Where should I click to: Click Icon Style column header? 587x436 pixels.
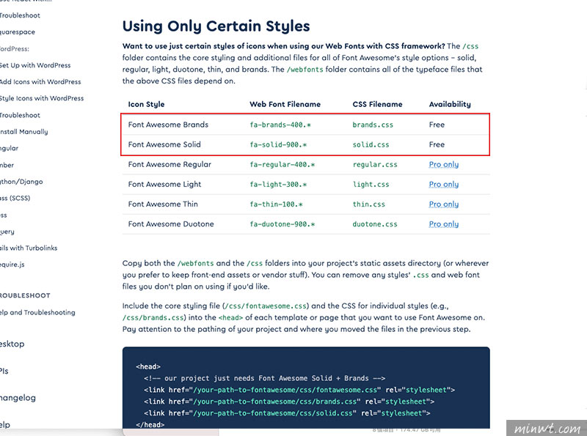146,104
